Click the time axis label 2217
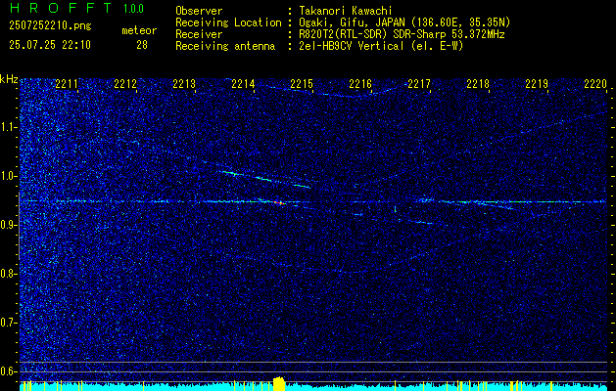This screenshot has height=391, width=616. coord(419,84)
